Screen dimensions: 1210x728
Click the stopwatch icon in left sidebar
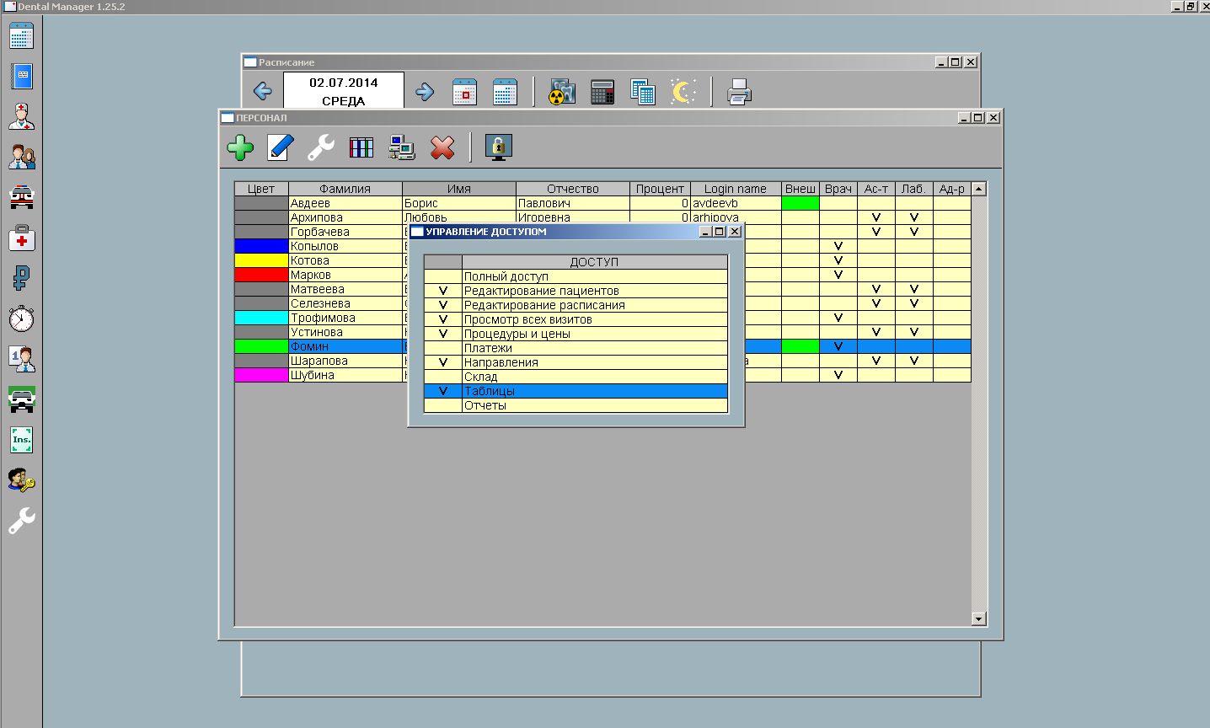(22, 318)
